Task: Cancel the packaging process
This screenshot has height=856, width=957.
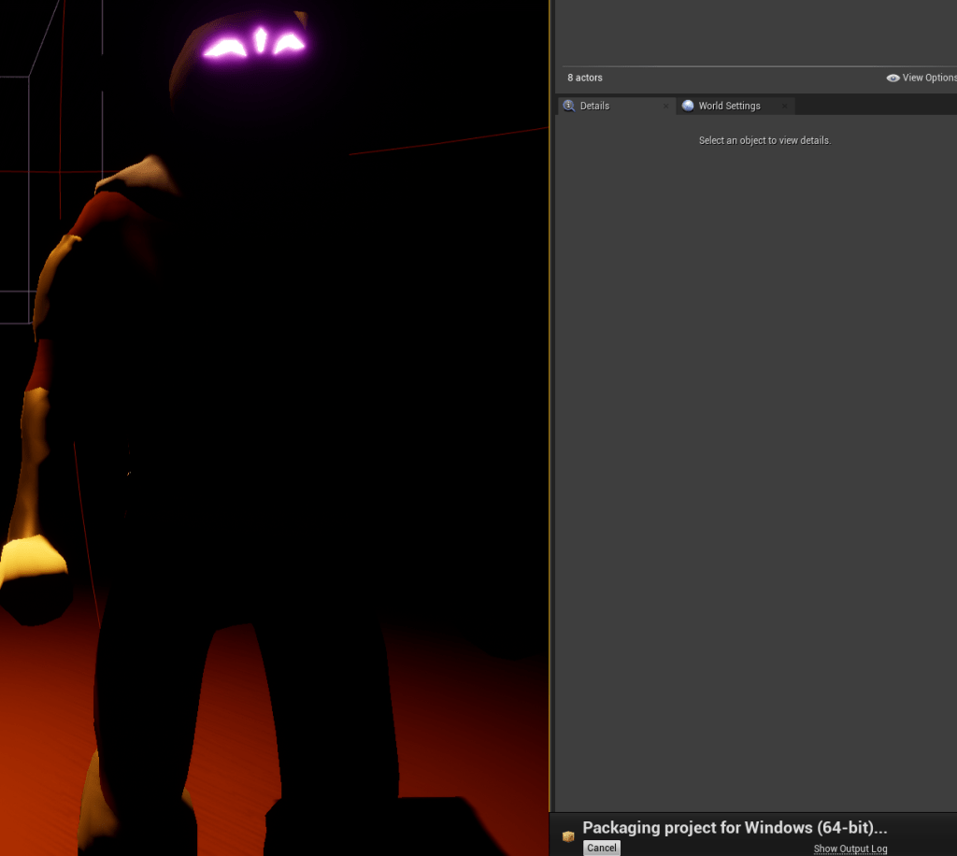Action: (602, 848)
